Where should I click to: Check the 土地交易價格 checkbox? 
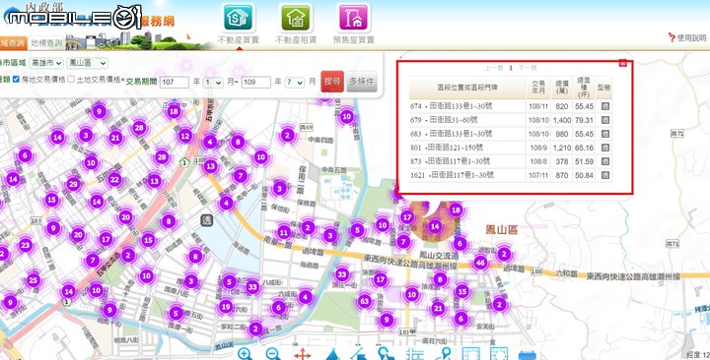pos(71,79)
